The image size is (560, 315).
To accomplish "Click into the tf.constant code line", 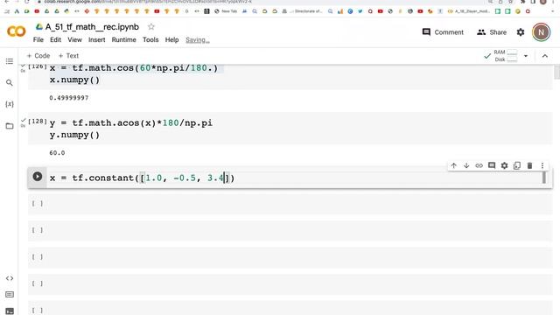I will coord(142,178).
